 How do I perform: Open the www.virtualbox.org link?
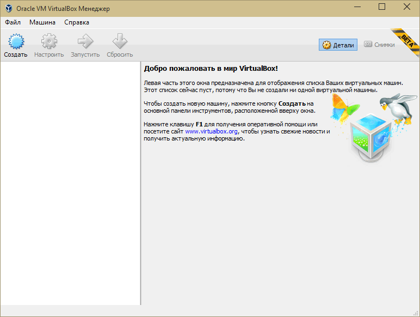point(211,131)
